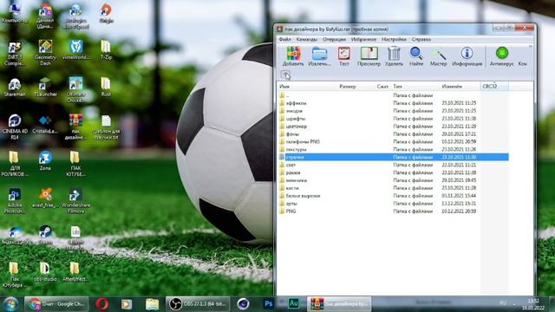This screenshot has height=312, width=555.
Task: Select the parent '..' folder row
Action: tap(393, 95)
